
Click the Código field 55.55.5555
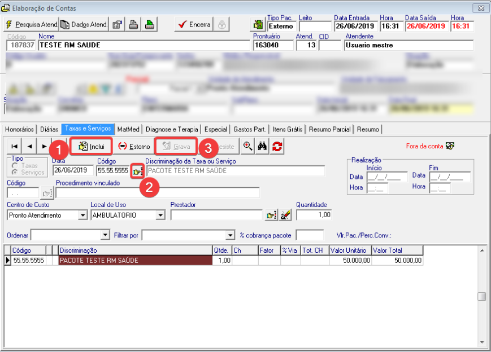(113, 170)
